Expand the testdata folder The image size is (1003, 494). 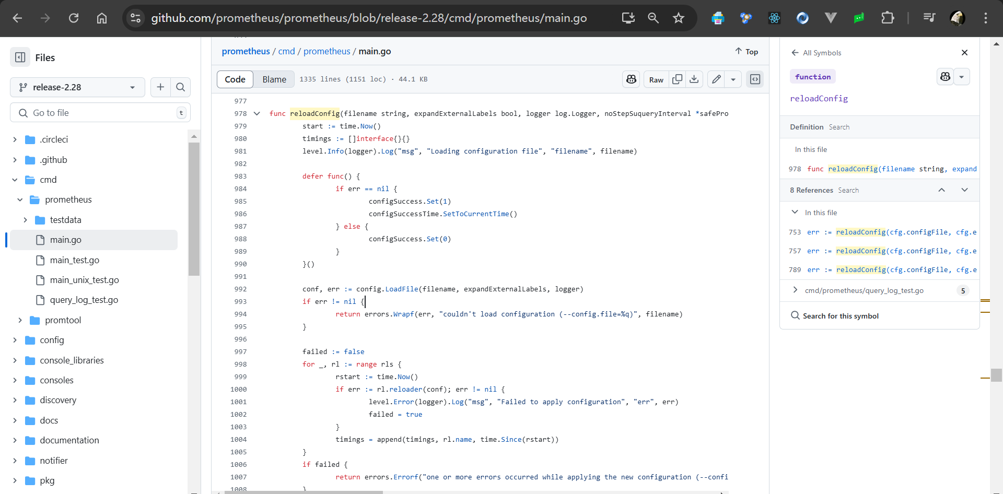click(x=25, y=220)
